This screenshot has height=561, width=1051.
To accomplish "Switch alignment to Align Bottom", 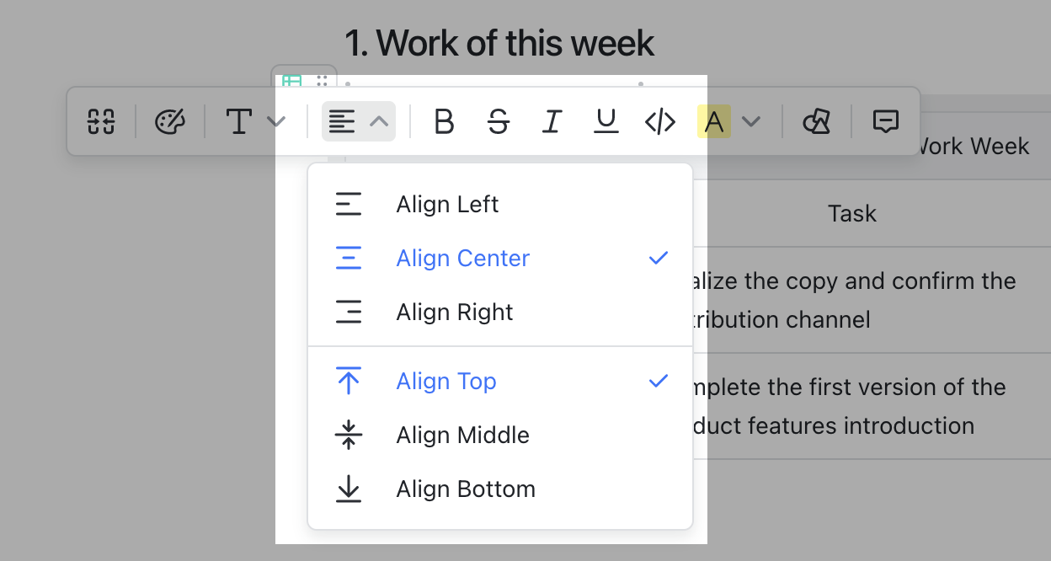I will point(466,489).
